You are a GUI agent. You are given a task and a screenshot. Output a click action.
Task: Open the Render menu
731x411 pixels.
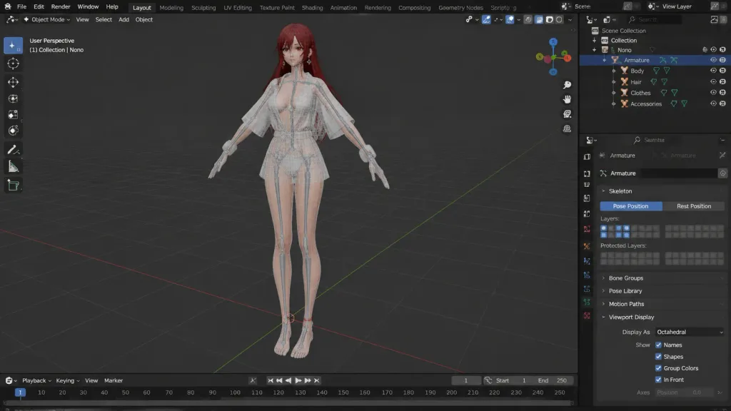pos(61,7)
